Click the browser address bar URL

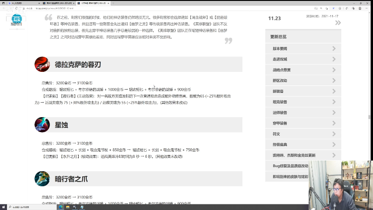pos(55,8)
